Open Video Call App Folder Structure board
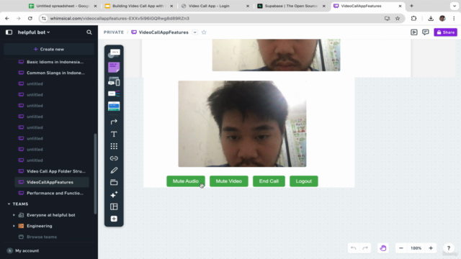Screen dimensions: 461x259 56,171
